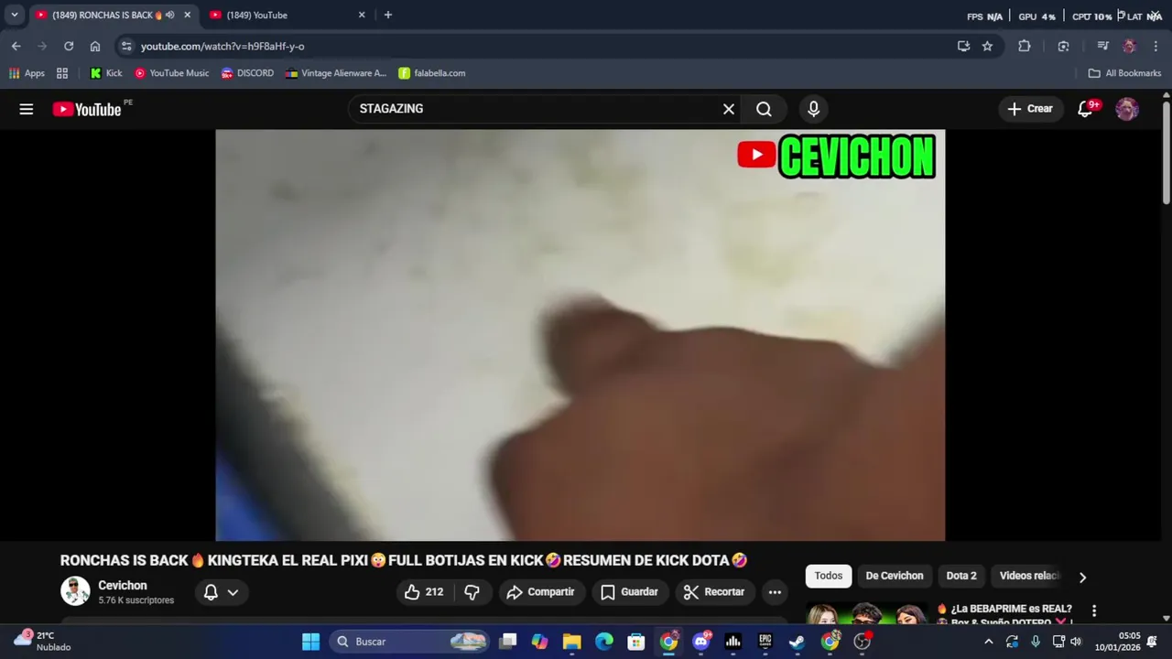Open more actions three-dot menu under video
The width and height of the screenshot is (1172, 659).
(775, 592)
